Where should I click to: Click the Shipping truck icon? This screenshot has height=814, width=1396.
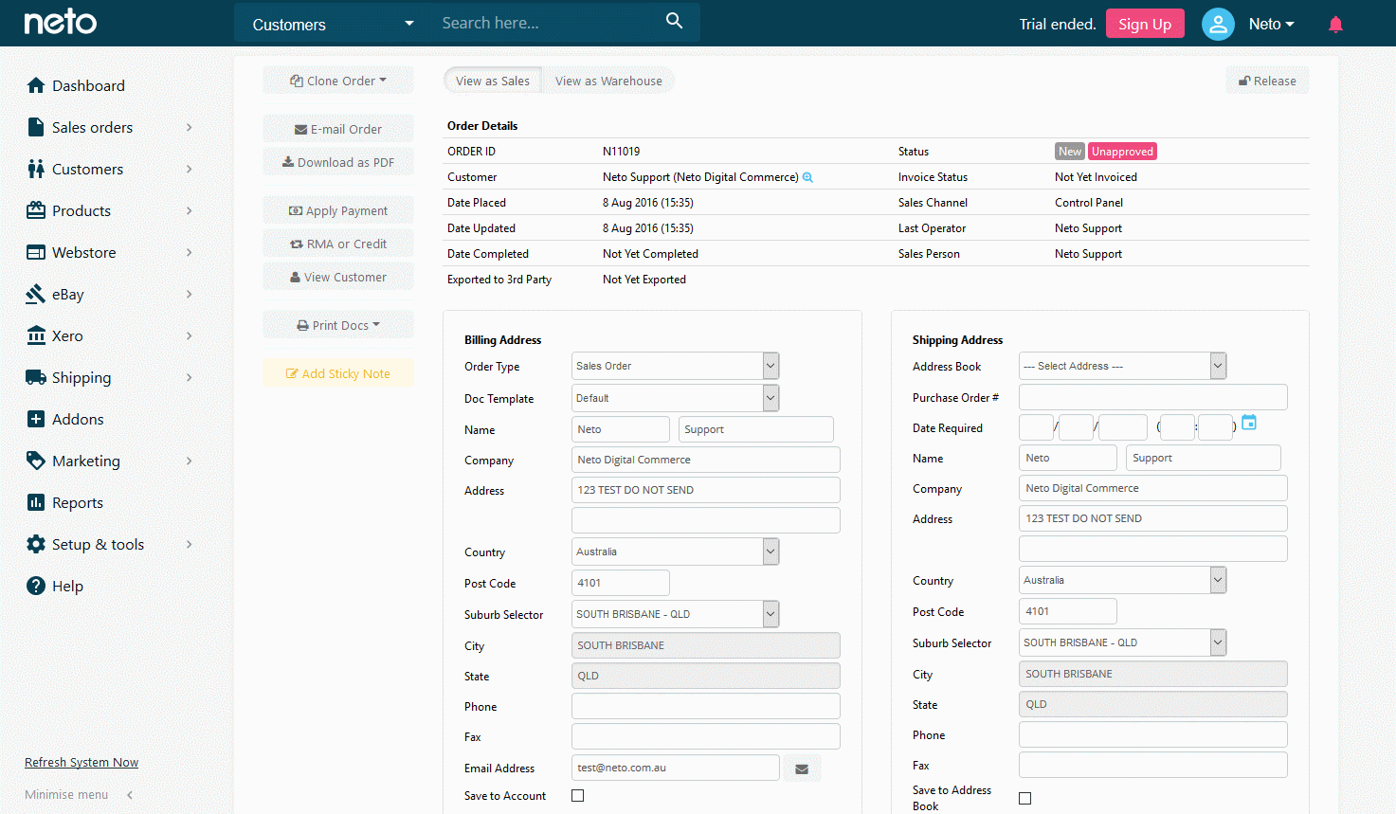click(x=36, y=377)
